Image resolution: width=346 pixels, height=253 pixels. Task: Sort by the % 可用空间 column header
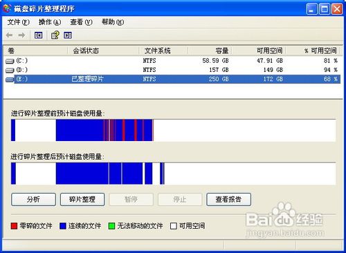(x=313, y=50)
